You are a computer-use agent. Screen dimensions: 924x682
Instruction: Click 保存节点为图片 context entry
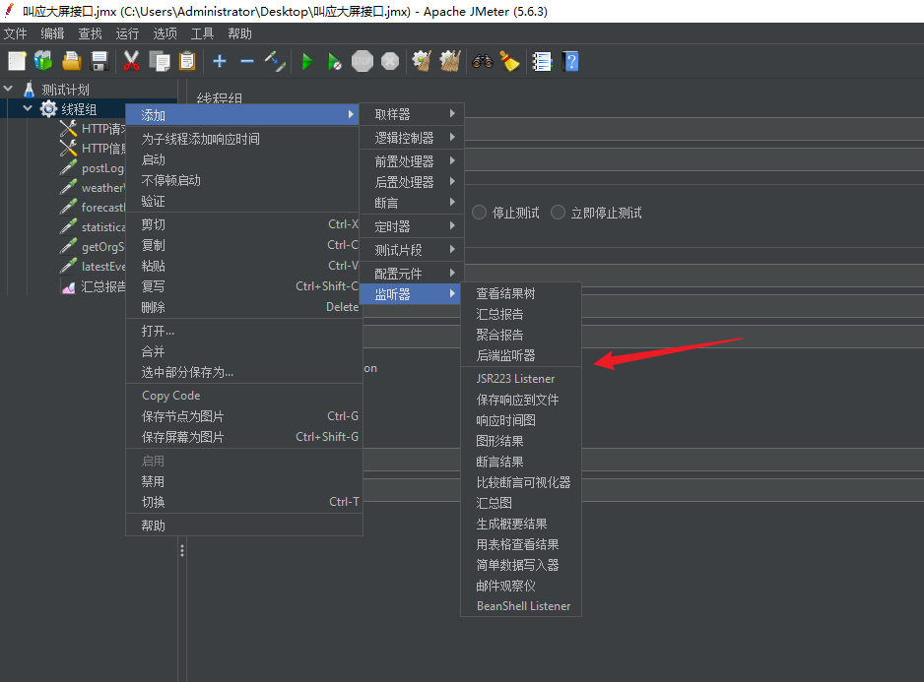click(244, 416)
